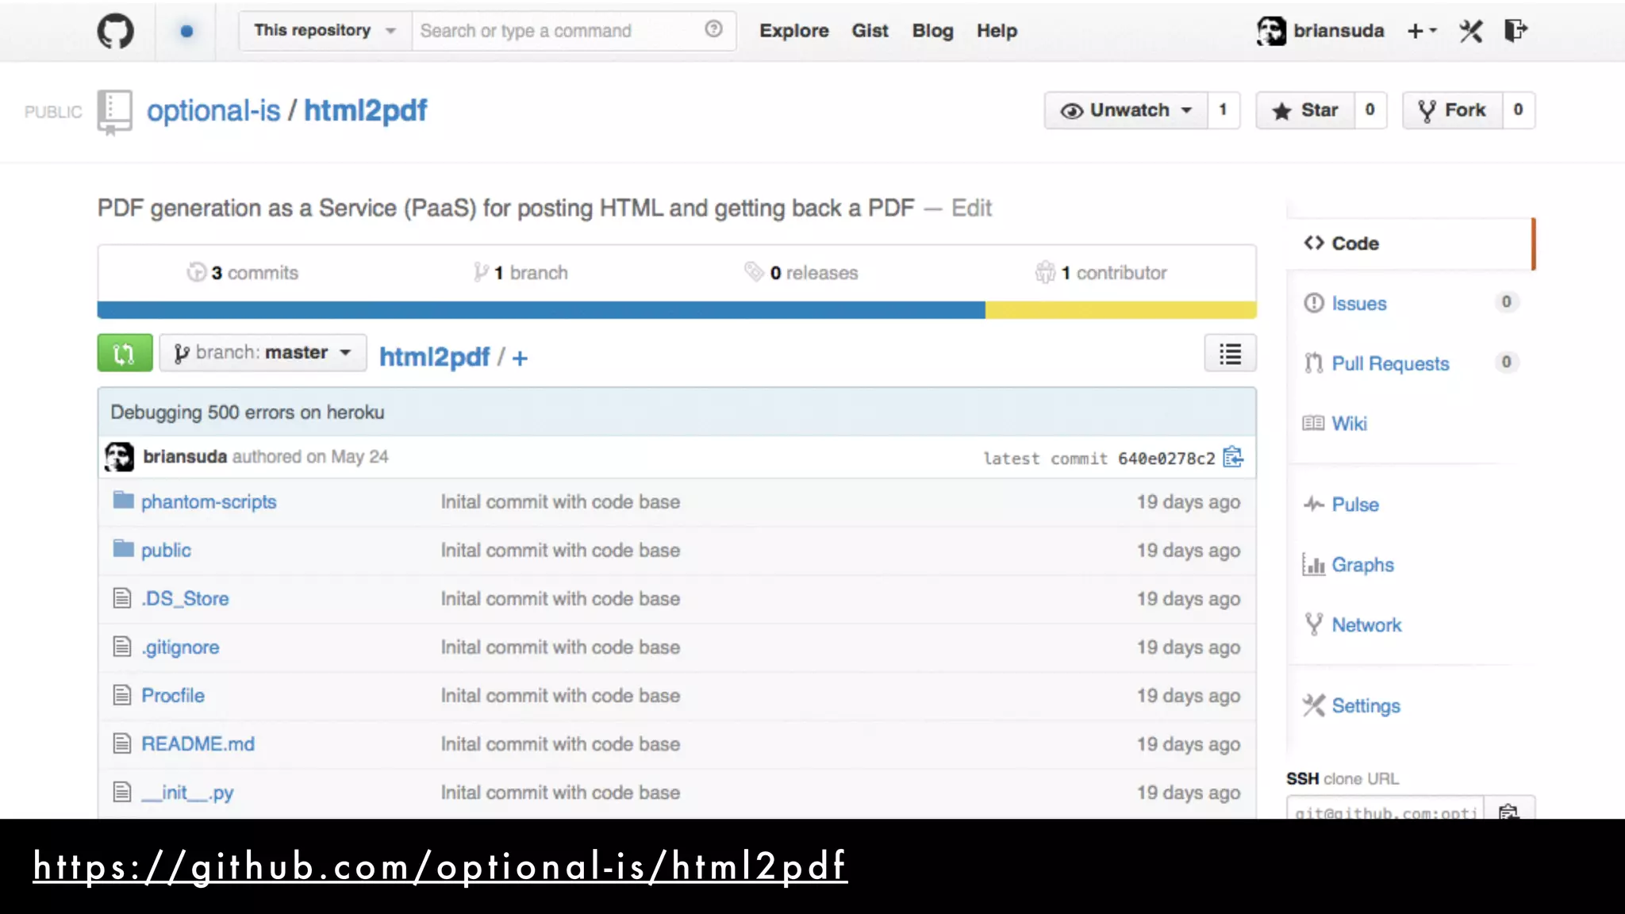Image resolution: width=1625 pixels, height=914 pixels.
Task: Open Issues in the sidebar
Action: coord(1358,303)
